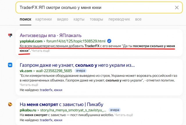Screen dimensions: 186x125
Task: Click the snippet mentioning пикабушника wolotko
Action: [x=67, y=115]
